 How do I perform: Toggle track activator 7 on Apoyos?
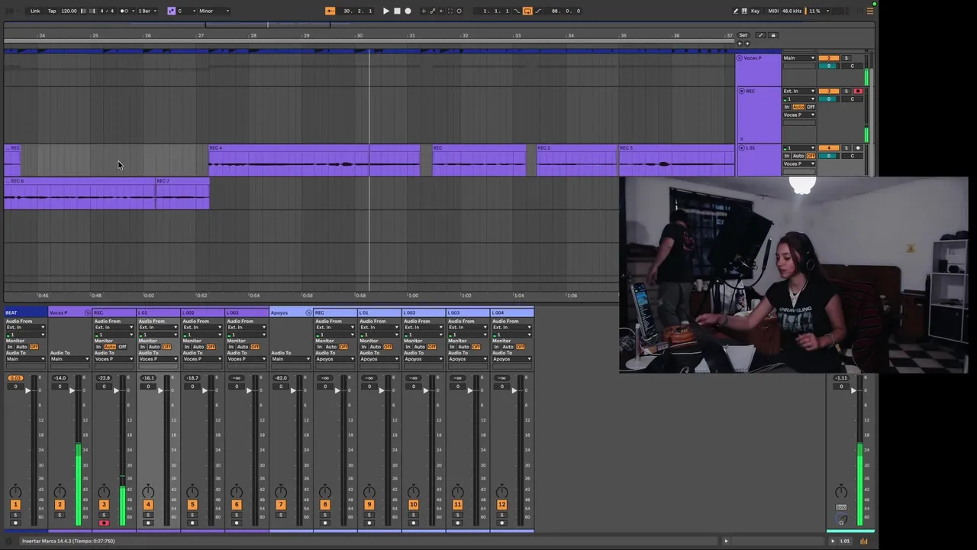click(281, 504)
